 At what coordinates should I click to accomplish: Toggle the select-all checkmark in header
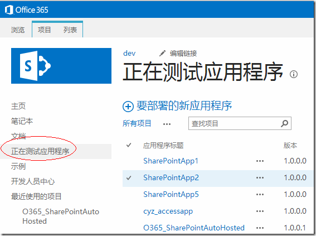tap(129, 145)
